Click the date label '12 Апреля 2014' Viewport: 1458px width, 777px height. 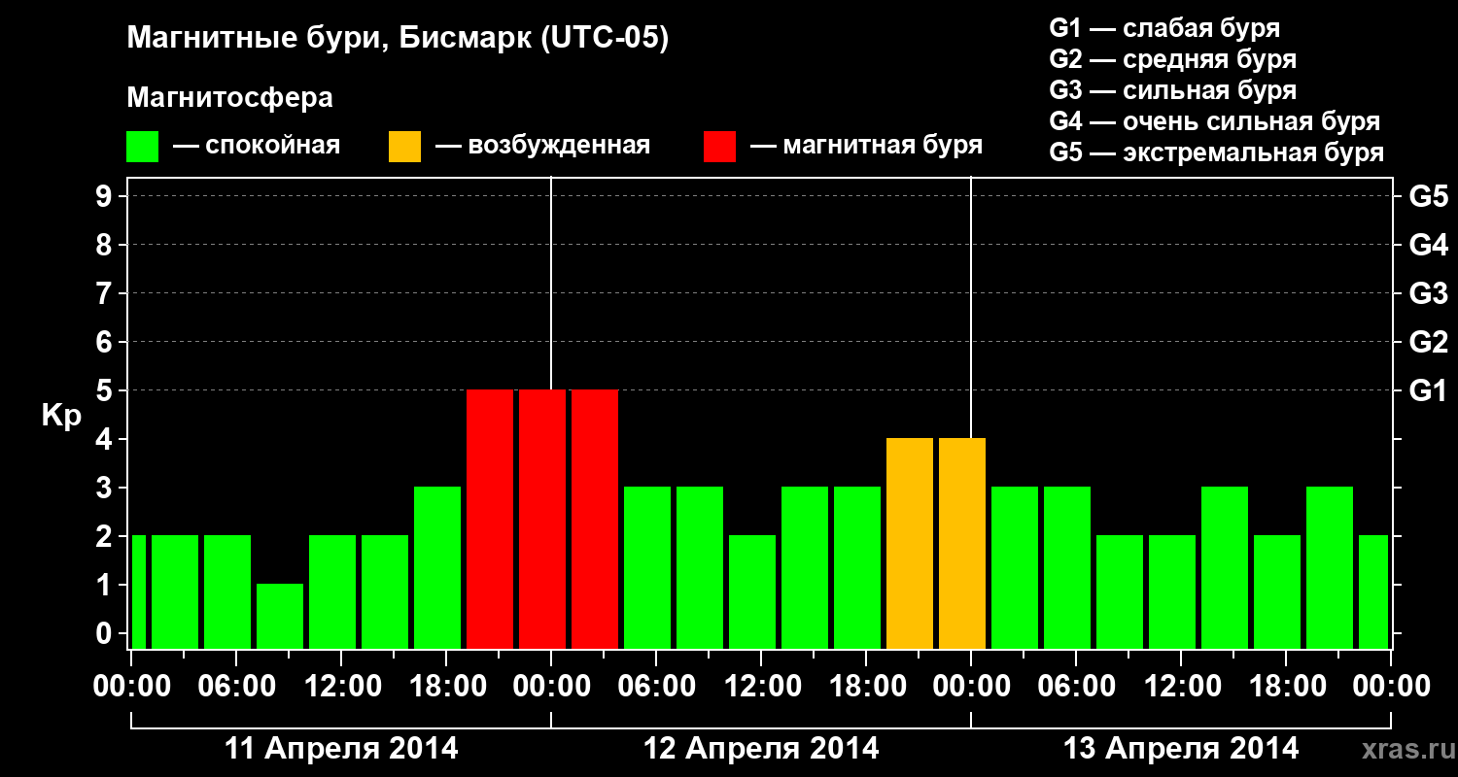pos(761,749)
